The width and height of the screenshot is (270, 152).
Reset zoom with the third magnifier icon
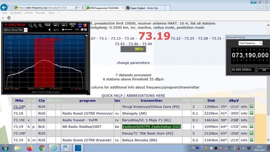pos(40,25)
